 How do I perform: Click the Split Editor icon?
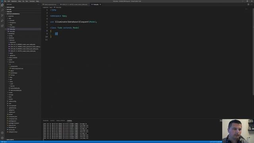[248, 4]
